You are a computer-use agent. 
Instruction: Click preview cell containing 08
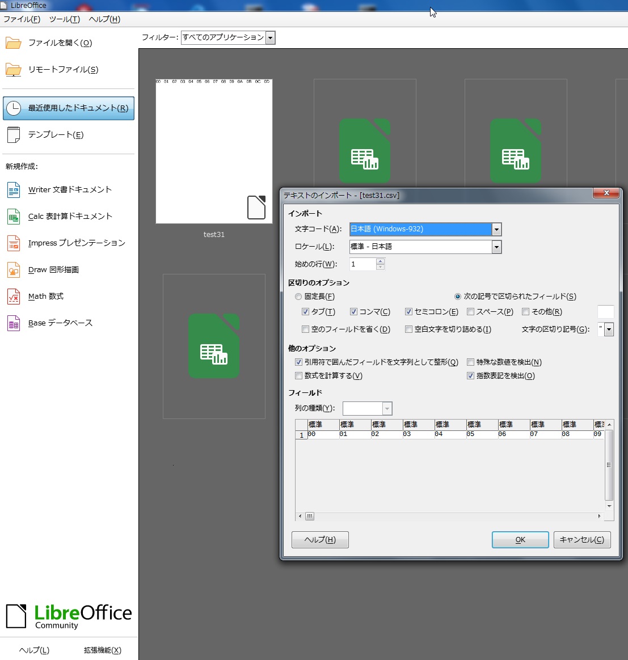point(577,434)
